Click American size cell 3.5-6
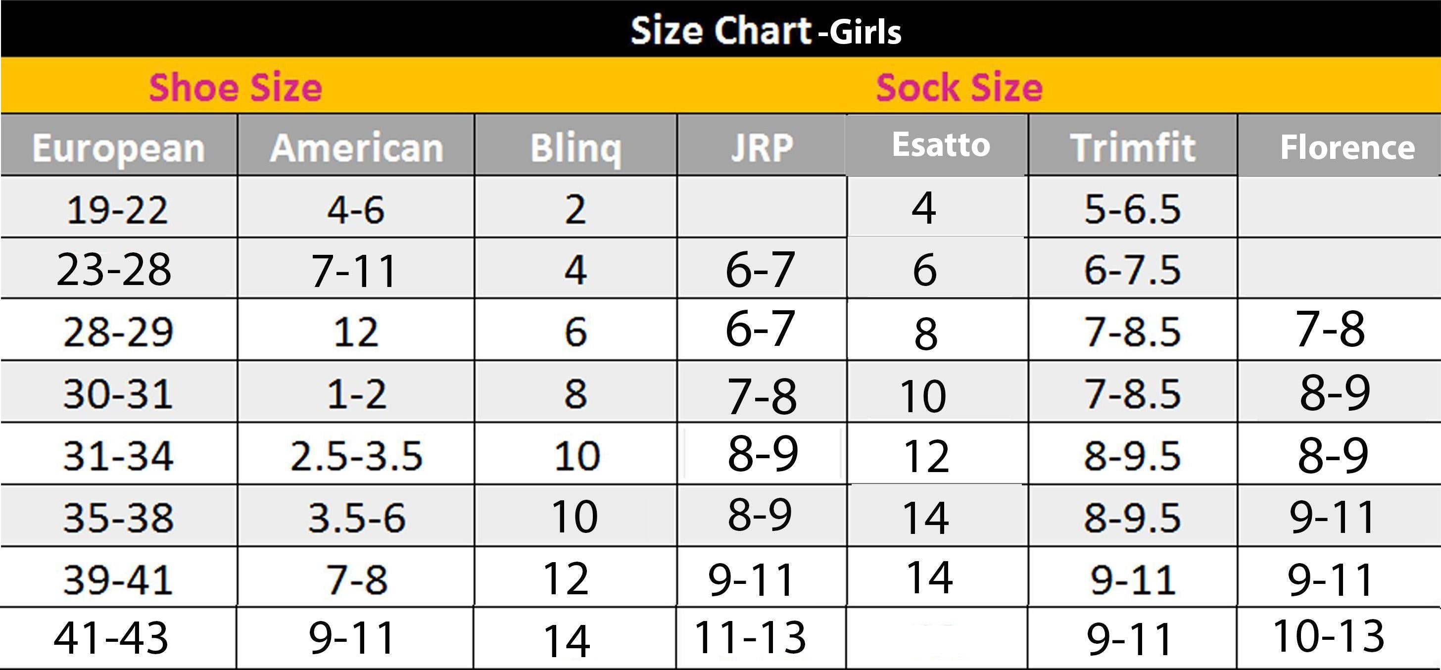This screenshot has height=670, width=1441. [356, 517]
